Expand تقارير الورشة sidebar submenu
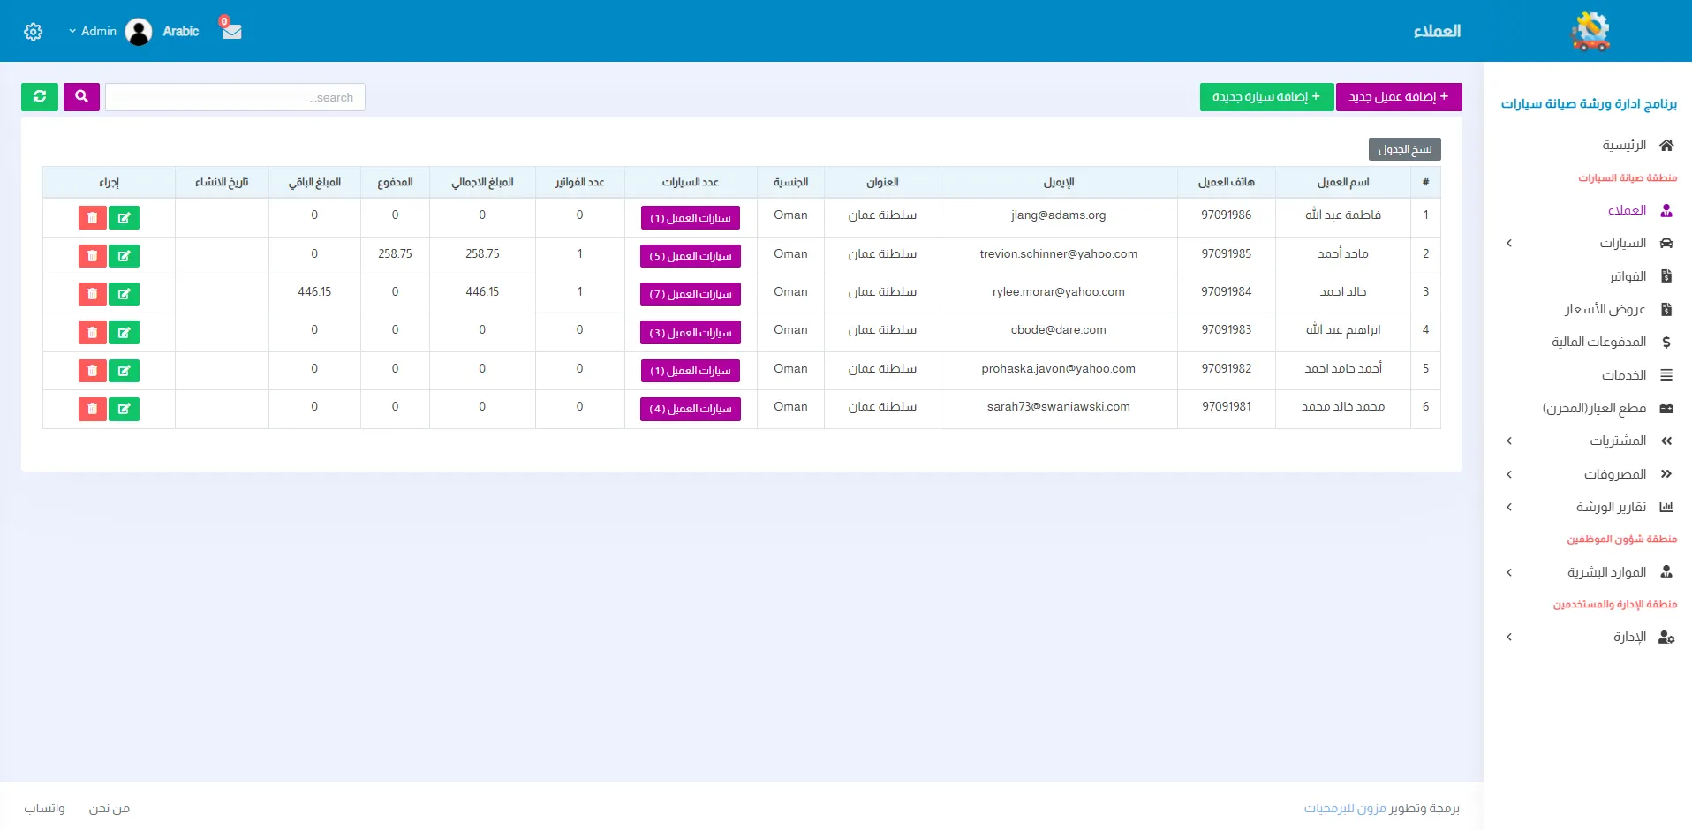The height and width of the screenshot is (830, 1692). [1509, 508]
